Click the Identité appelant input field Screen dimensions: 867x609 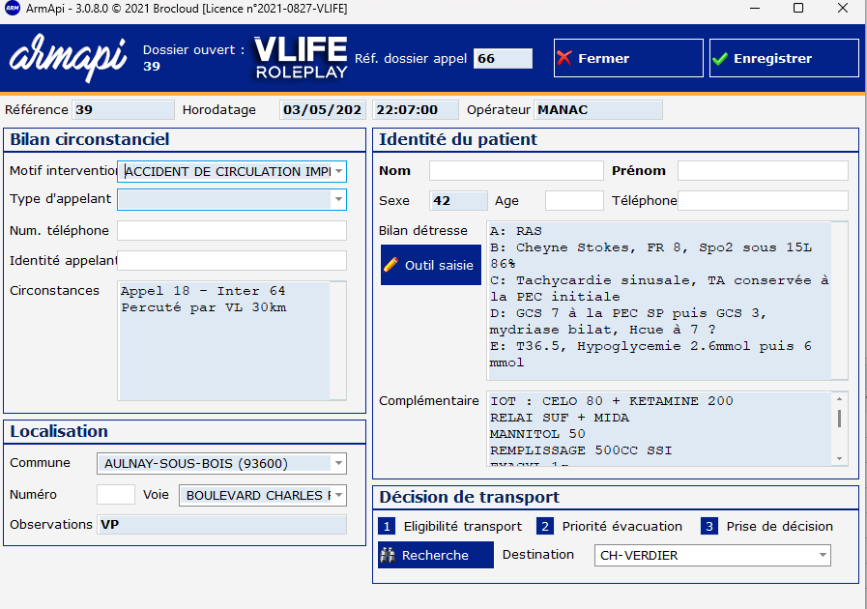(x=232, y=261)
